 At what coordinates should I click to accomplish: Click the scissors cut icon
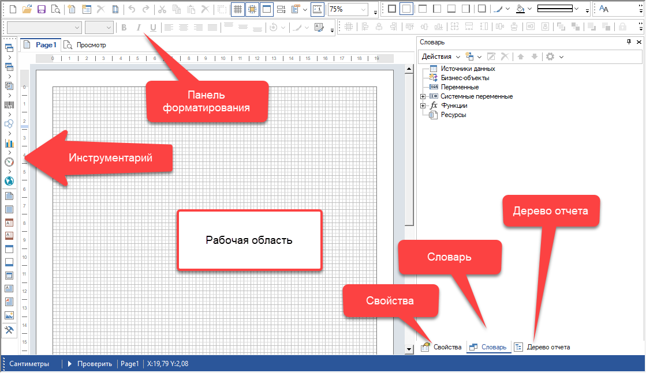coord(162,9)
